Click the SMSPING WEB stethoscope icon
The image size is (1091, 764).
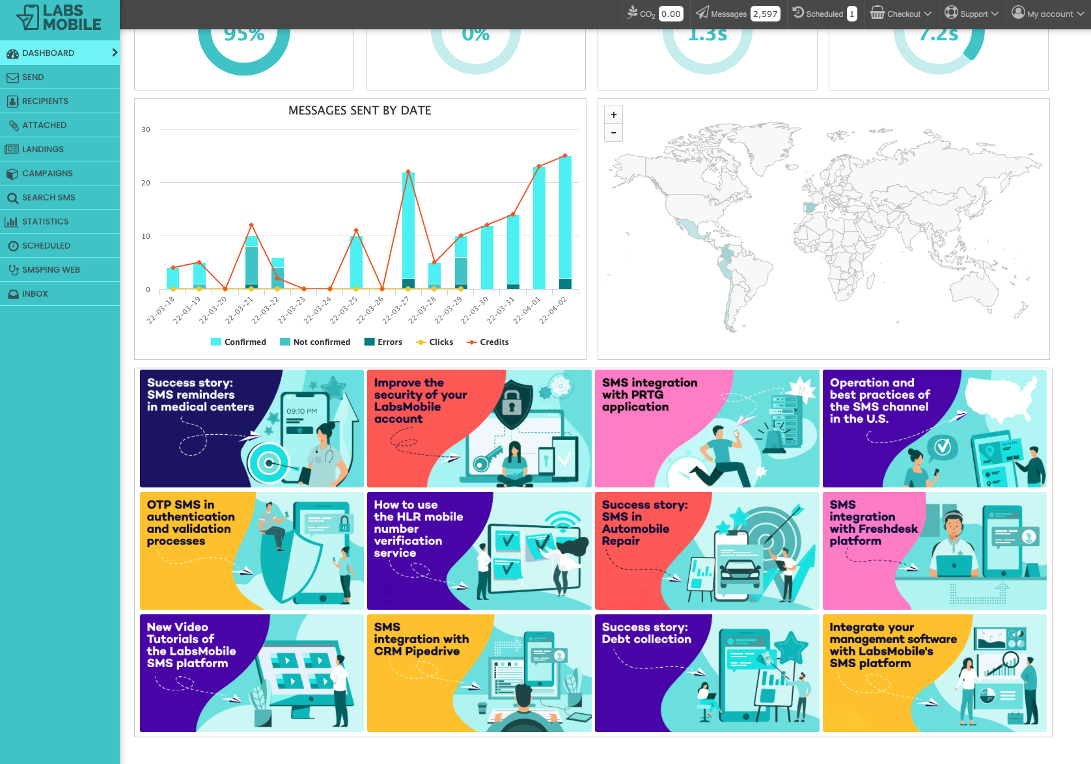pyautogui.click(x=13, y=270)
